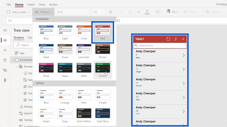Viewport: 227px width, 127px height.
Task: Apply the Aqua theme
Action: tap(65, 70)
